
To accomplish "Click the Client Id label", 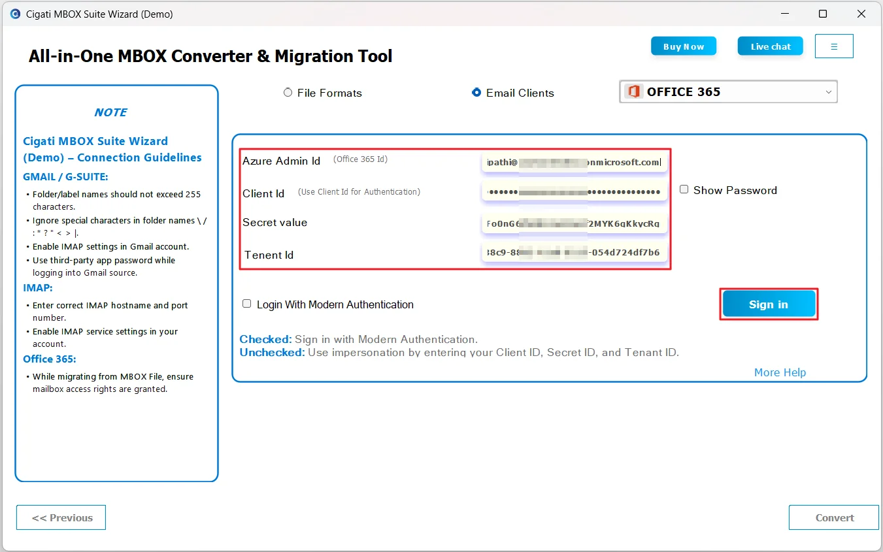I will click(263, 193).
